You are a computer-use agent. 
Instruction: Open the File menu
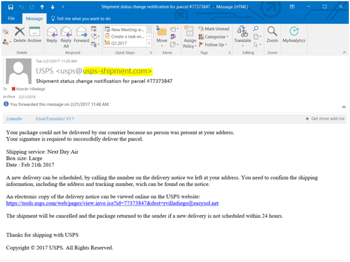pos(11,18)
